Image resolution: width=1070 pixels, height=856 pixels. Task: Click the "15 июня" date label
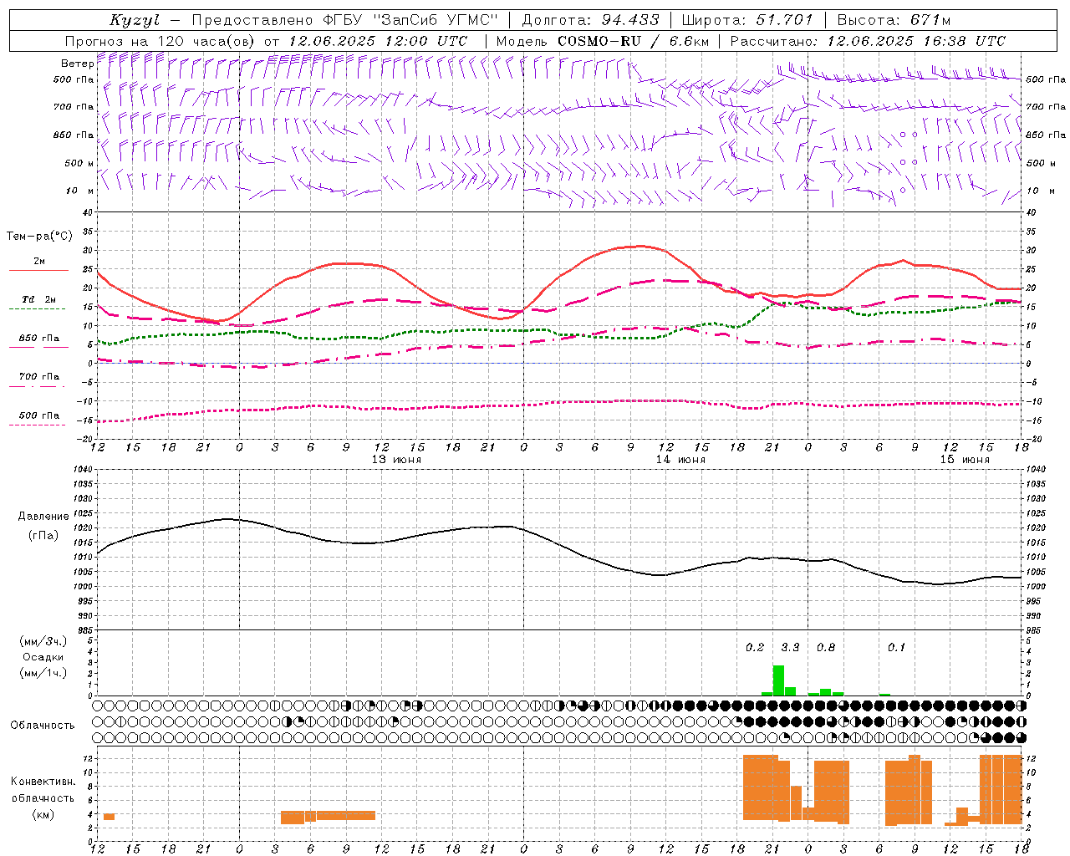[965, 460]
